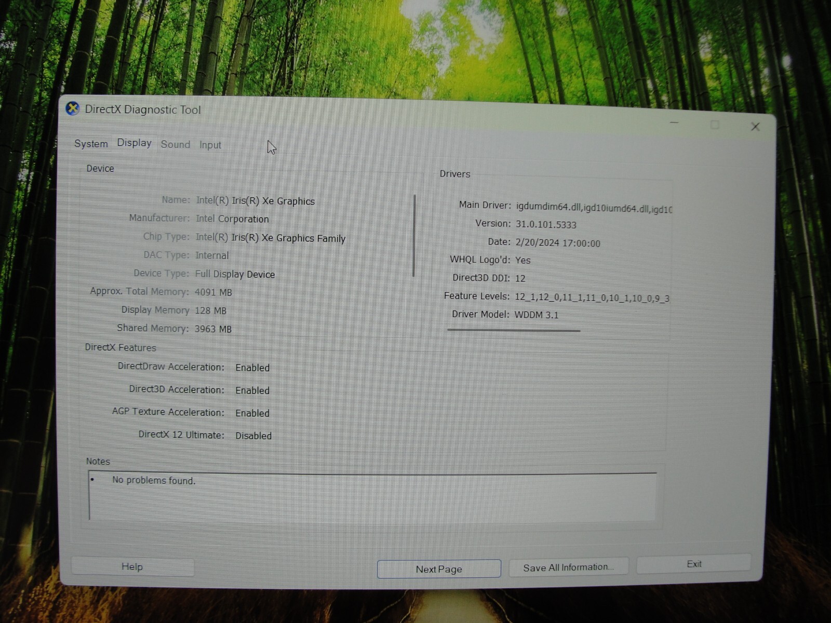Click Save All Information button

[x=569, y=567]
